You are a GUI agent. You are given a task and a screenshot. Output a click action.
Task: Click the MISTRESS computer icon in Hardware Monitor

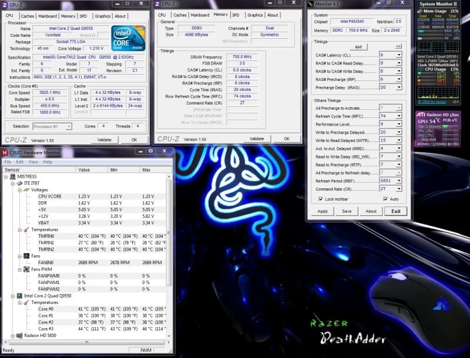pos(12,177)
